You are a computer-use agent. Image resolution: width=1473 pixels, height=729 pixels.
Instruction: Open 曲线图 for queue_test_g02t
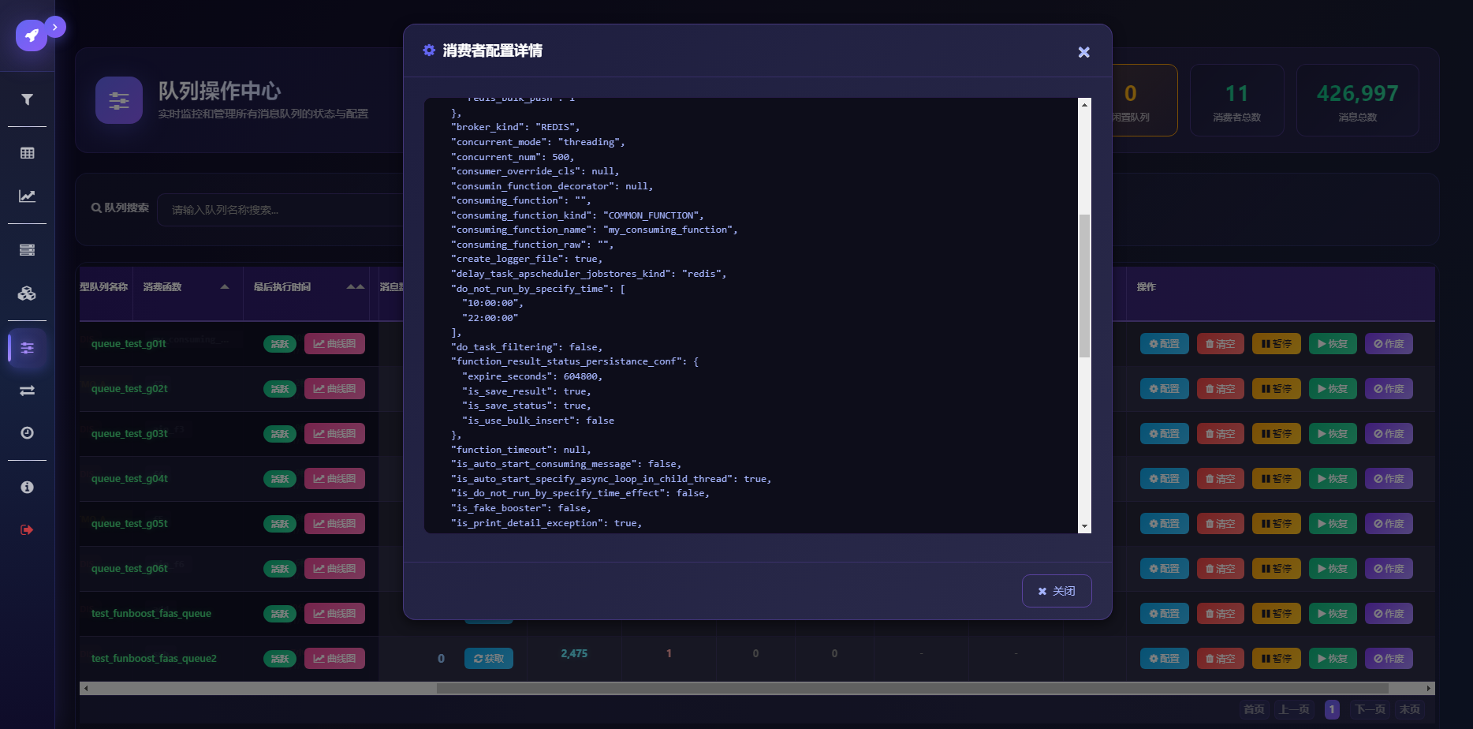(x=334, y=389)
